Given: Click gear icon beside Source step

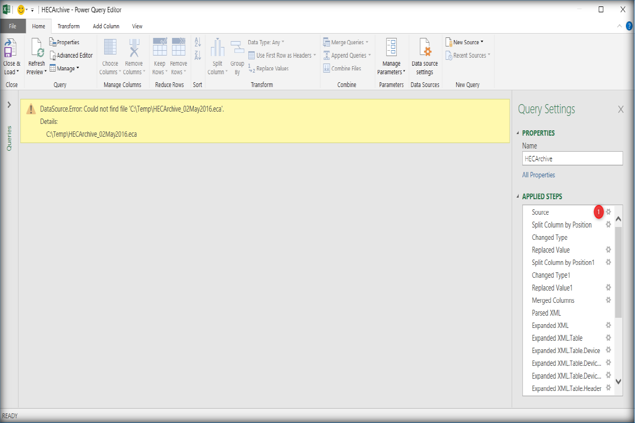Looking at the screenshot, I should (608, 212).
